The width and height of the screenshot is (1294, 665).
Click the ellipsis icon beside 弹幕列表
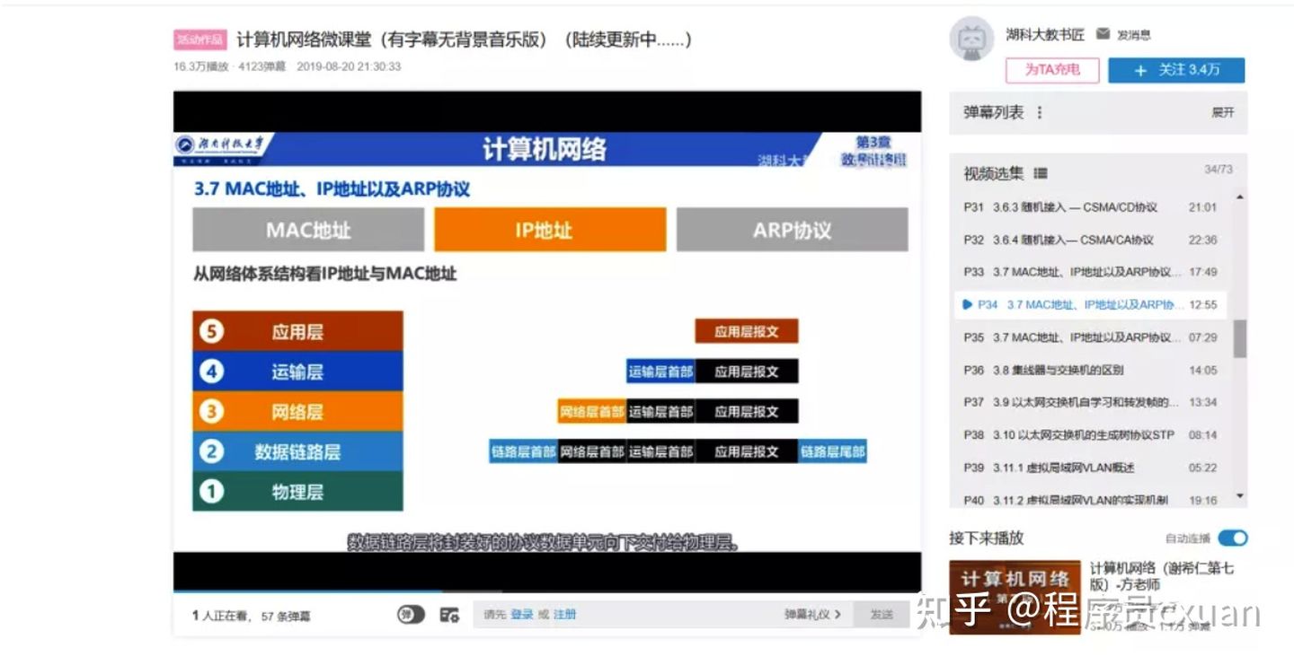[x=1041, y=113]
